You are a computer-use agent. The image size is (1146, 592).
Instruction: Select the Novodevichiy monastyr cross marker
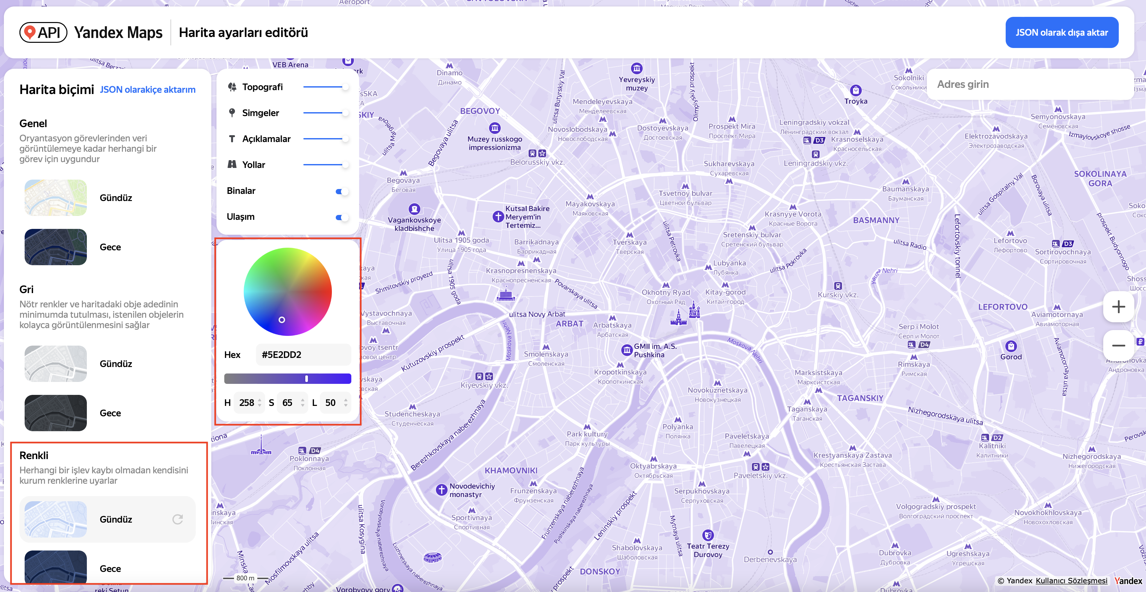coord(441,490)
